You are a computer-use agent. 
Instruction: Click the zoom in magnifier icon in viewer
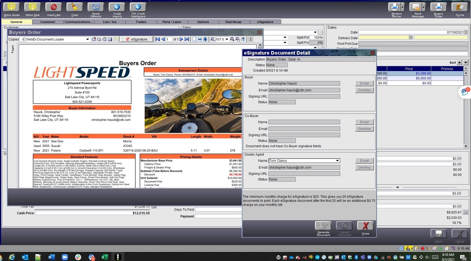[232, 39]
